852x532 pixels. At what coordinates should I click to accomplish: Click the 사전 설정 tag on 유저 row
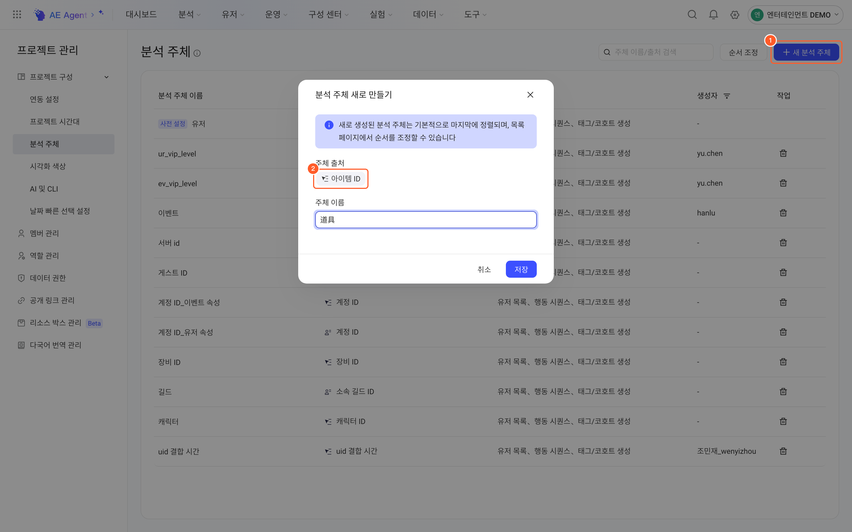[173, 124]
